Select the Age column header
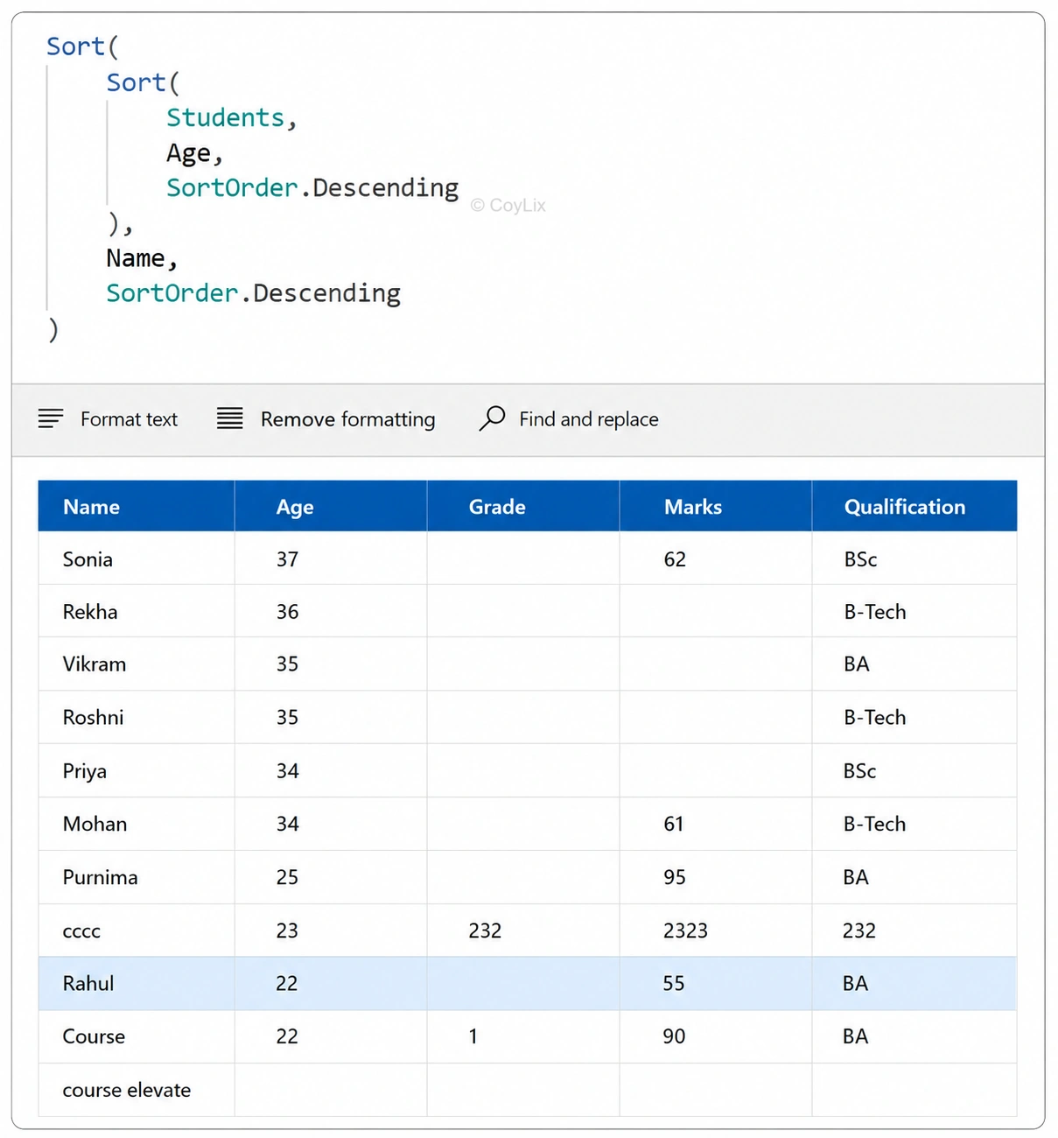The width and height of the screenshot is (1058, 1138). tap(331, 506)
